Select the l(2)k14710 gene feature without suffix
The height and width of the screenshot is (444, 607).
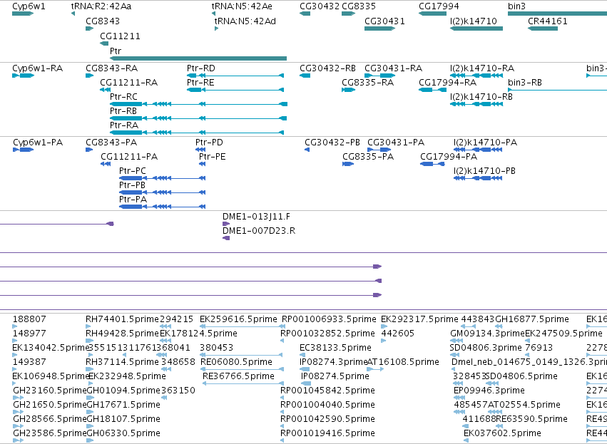tap(476, 29)
